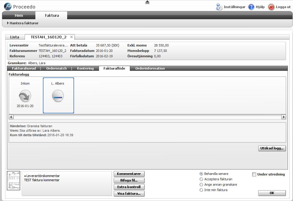Click the invoice log horizontal scrollbar track
The height and width of the screenshot is (201, 293).
[147, 117]
